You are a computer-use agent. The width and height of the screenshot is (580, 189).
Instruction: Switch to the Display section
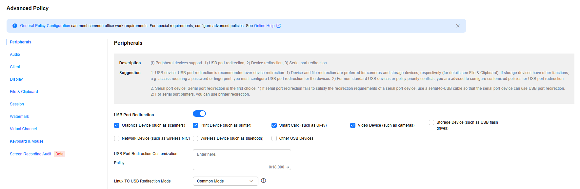(x=16, y=79)
